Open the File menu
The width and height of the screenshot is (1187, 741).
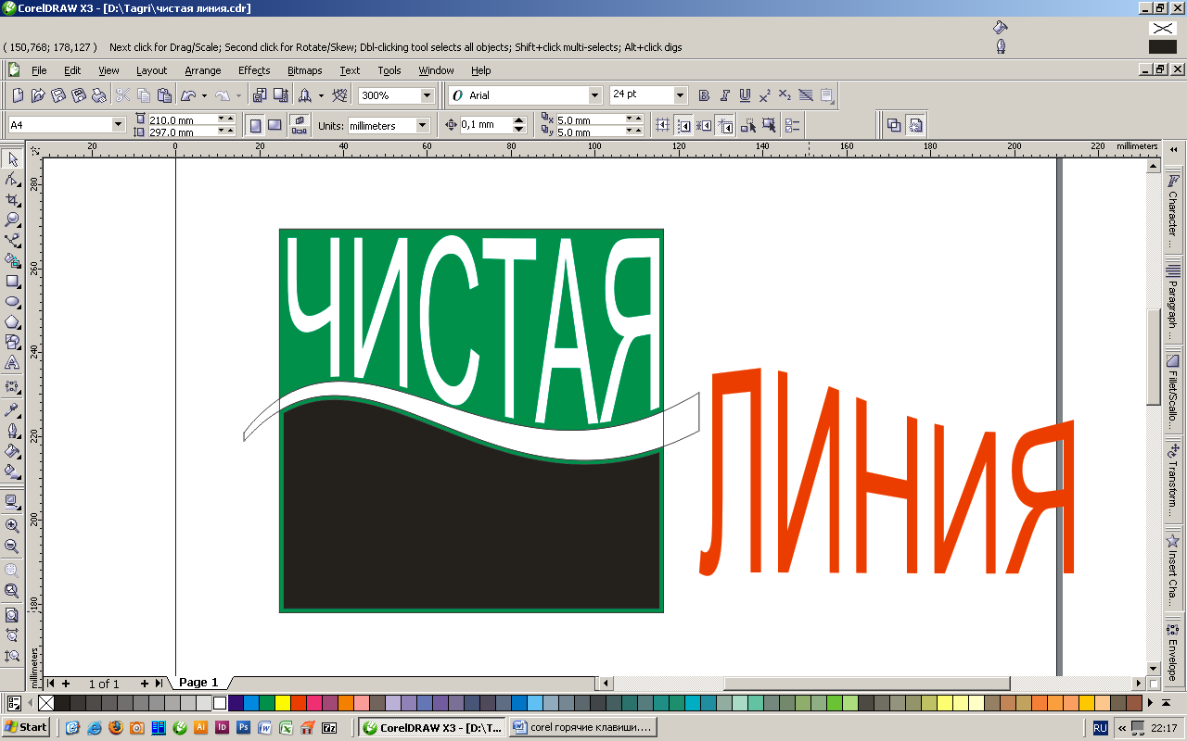(x=39, y=70)
